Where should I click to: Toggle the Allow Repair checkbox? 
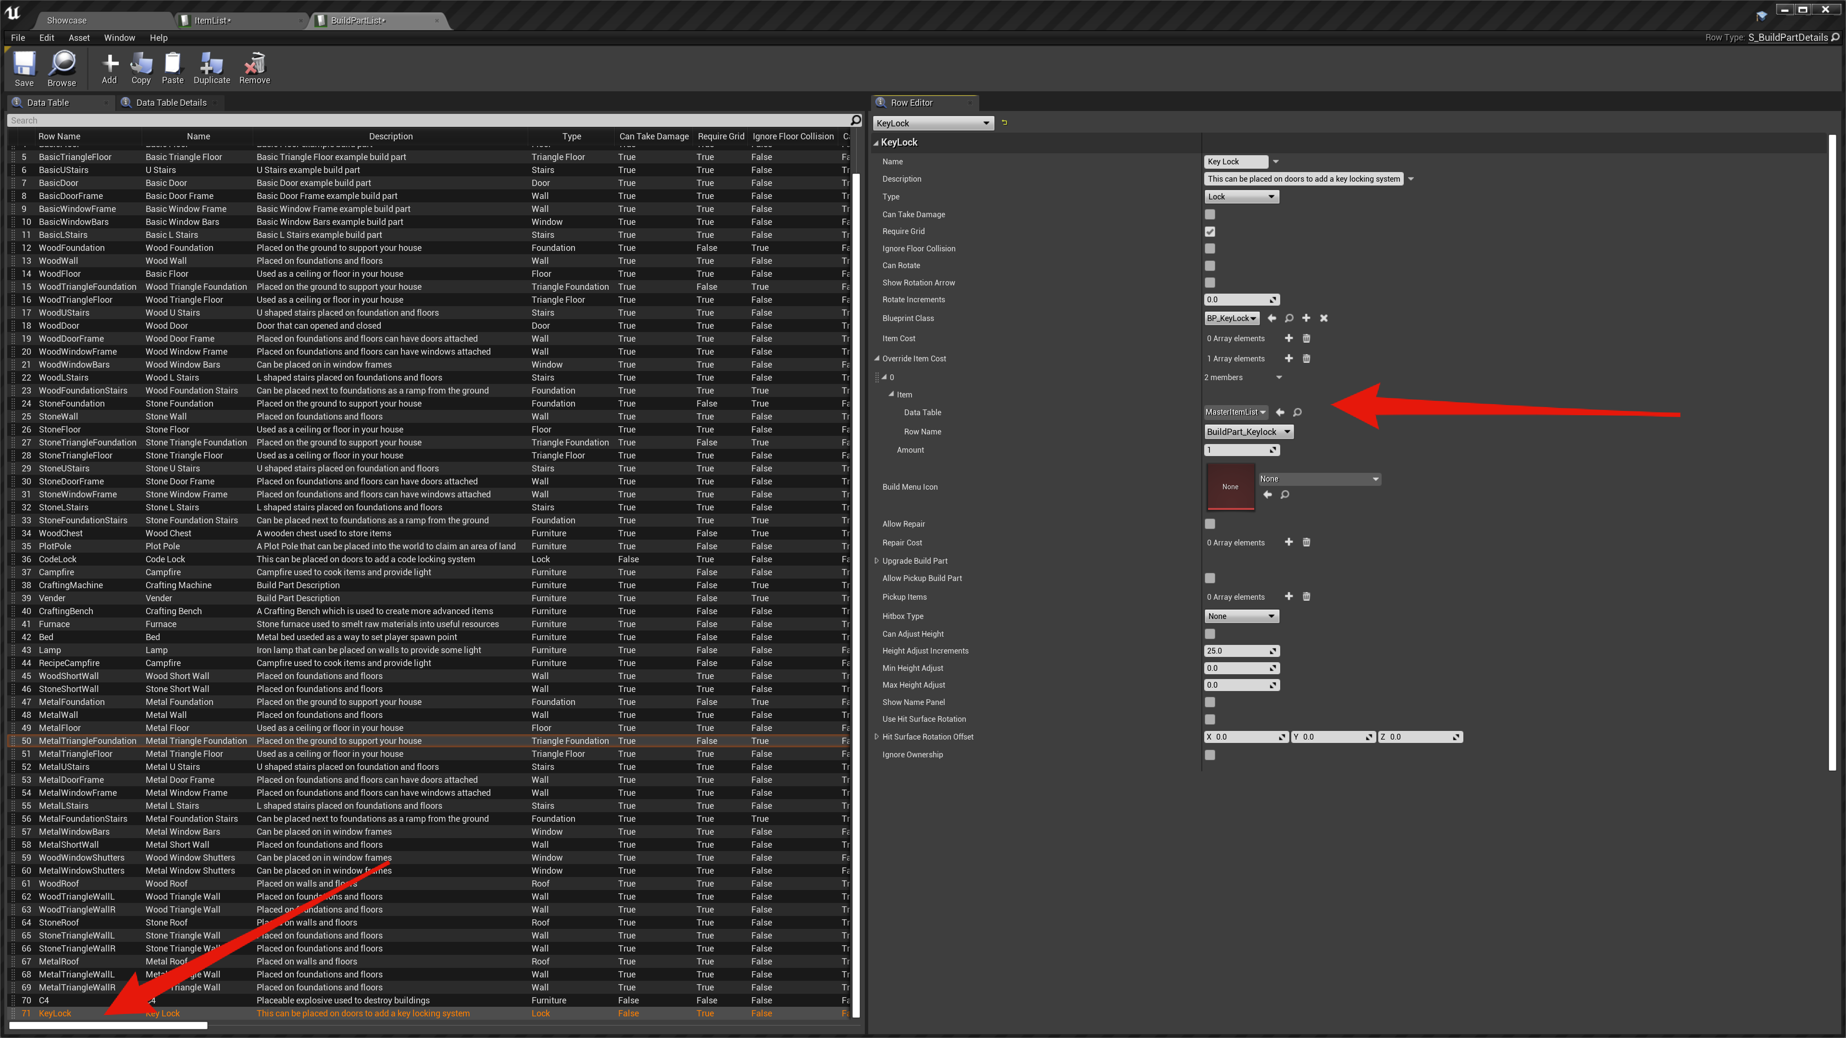click(1210, 524)
